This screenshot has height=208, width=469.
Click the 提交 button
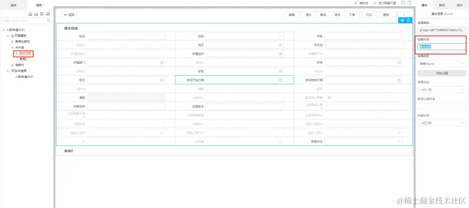pos(308,15)
